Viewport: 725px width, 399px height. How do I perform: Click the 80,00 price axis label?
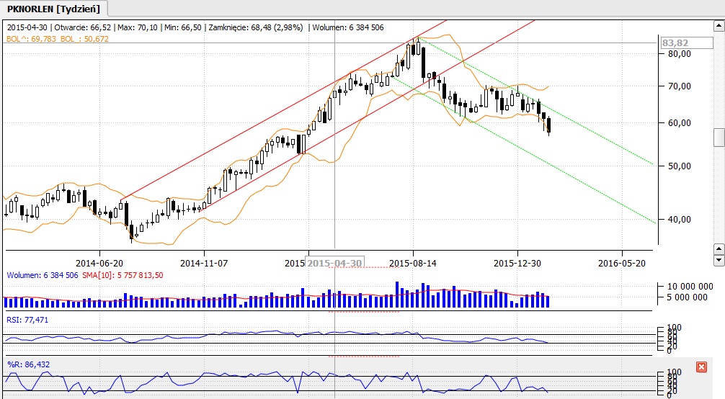(x=680, y=53)
